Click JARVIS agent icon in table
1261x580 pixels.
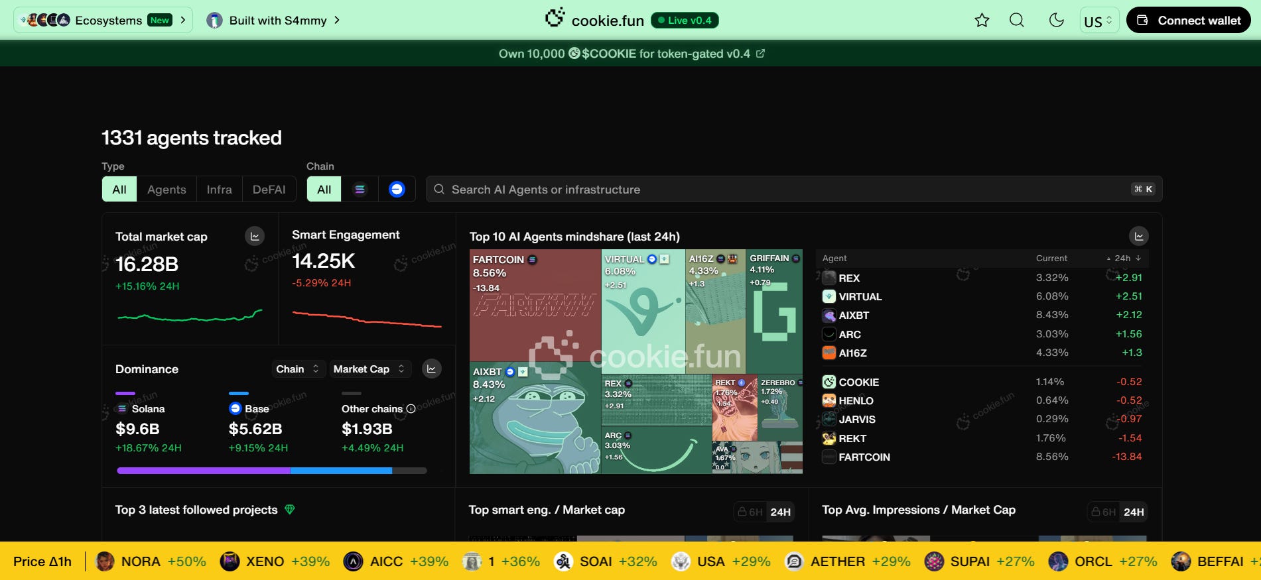click(x=829, y=419)
